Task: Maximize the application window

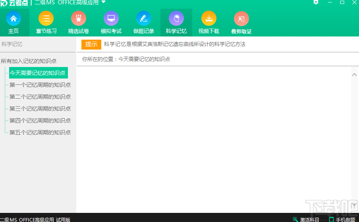Action: (342, 2)
